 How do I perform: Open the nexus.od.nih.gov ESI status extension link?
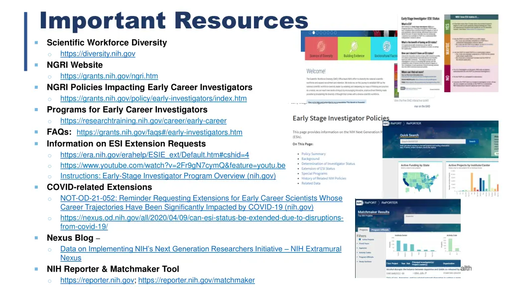coord(202,222)
